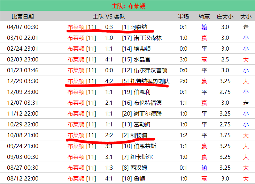Select the 庄大小 column header

click(225, 16)
